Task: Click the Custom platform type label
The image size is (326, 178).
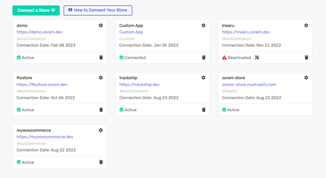Action: [x=127, y=39]
